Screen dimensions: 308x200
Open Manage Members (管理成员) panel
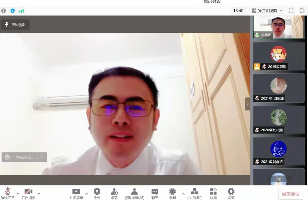coord(134,194)
